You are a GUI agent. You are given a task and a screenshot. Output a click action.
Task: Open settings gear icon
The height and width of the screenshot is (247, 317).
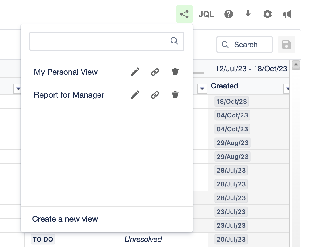click(267, 14)
